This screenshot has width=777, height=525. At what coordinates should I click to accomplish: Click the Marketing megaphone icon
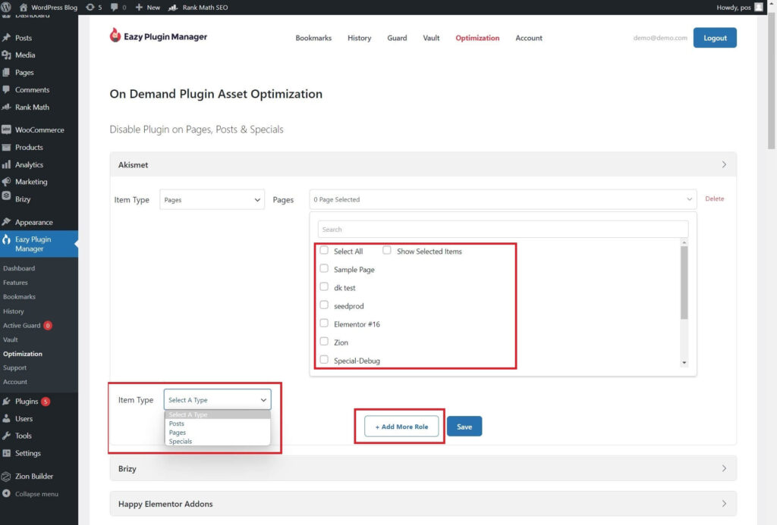point(6,182)
